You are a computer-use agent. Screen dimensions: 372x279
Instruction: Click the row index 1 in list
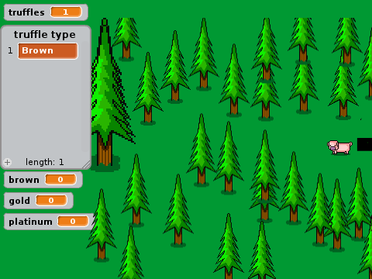point(10,50)
